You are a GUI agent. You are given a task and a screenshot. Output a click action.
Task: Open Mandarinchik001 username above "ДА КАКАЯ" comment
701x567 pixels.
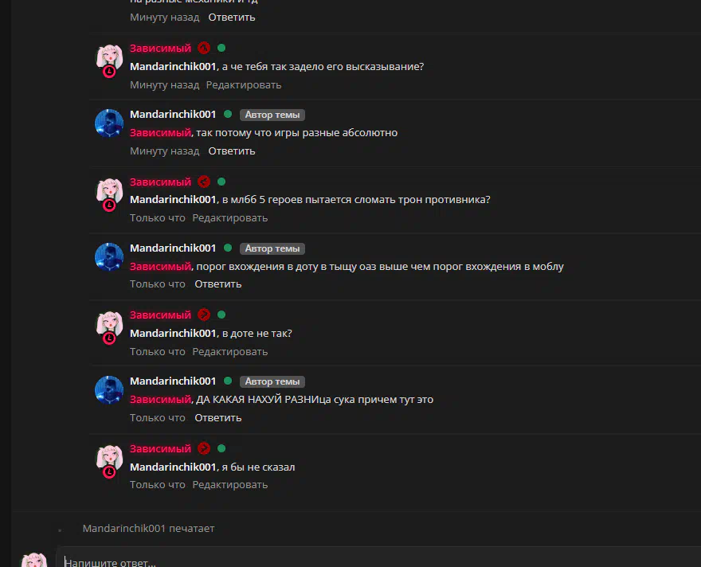pyautogui.click(x=173, y=381)
